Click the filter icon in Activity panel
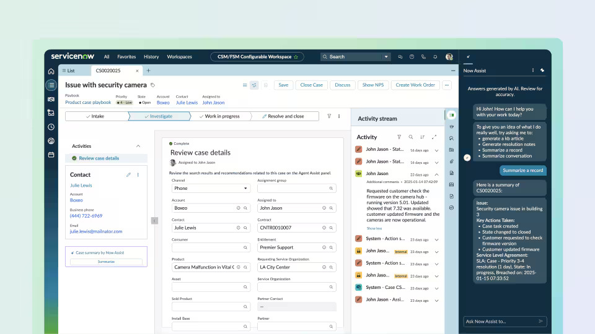 tap(399, 137)
